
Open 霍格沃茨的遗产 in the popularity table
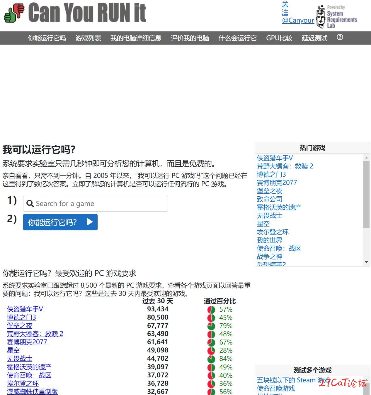click(29, 367)
